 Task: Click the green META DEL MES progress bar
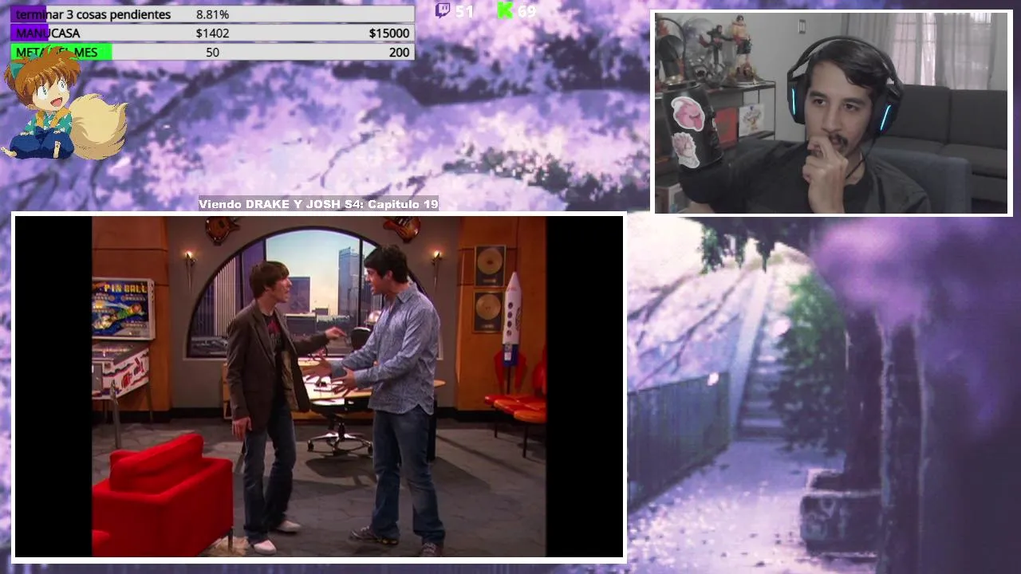point(212,53)
